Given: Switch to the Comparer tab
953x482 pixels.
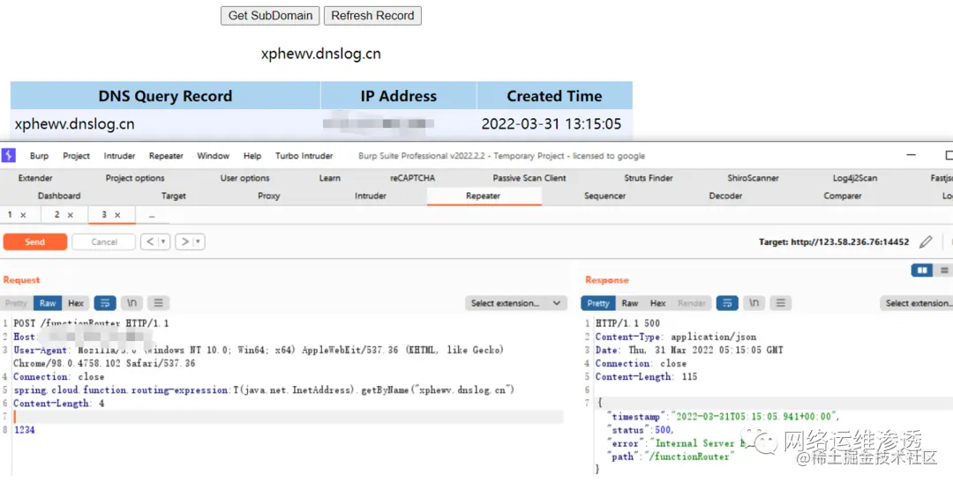Looking at the screenshot, I should (x=843, y=196).
